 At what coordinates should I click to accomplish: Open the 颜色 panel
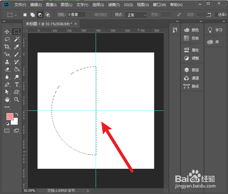tap(191, 30)
